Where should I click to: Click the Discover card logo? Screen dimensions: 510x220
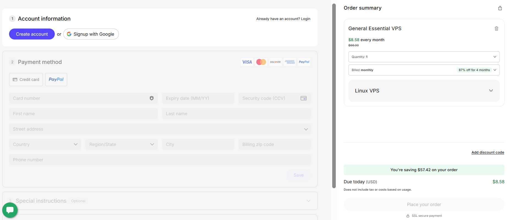(x=275, y=62)
